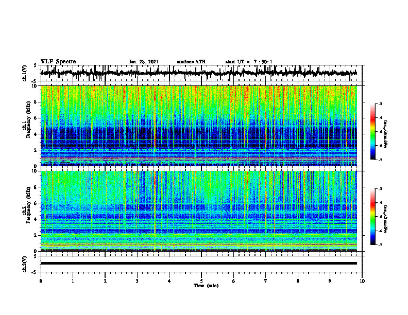Click the ch.3 black voltage bar
The width and height of the screenshot is (408, 315).
(198, 264)
